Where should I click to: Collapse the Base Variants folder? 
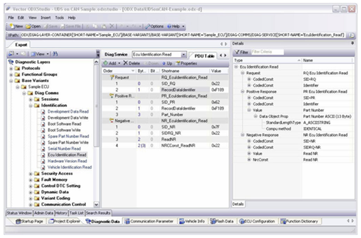11,81
